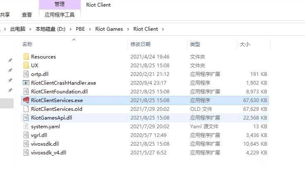Open the UX folder icon
The image size is (305, 171).
26,65
